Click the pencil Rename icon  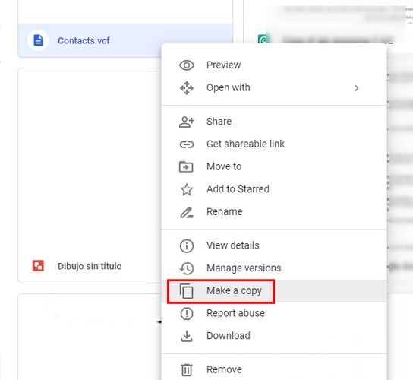tap(187, 212)
